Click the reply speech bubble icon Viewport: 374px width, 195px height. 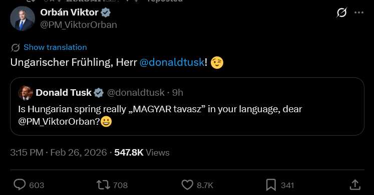tap(20, 185)
